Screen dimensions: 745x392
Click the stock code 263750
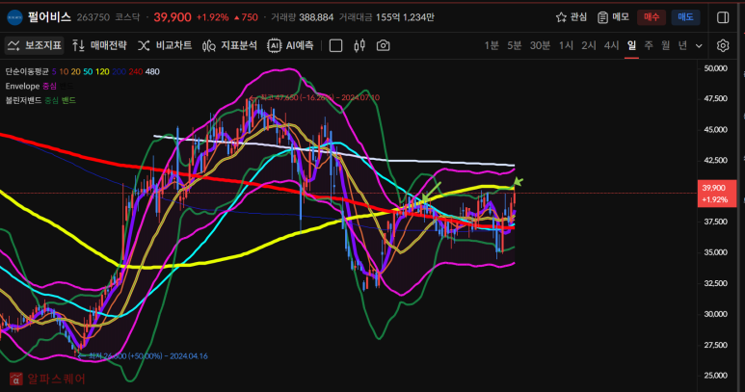tap(93, 17)
